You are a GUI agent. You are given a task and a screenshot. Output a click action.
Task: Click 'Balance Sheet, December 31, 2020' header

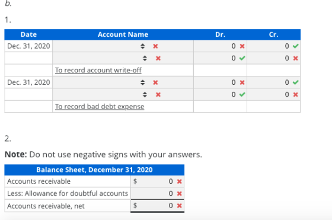click(x=94, y=170)
